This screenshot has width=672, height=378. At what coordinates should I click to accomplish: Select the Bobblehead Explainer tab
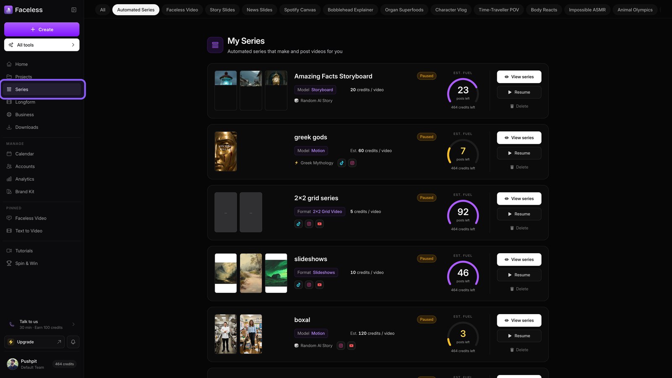pyautogui.click(x=350, y=10)
